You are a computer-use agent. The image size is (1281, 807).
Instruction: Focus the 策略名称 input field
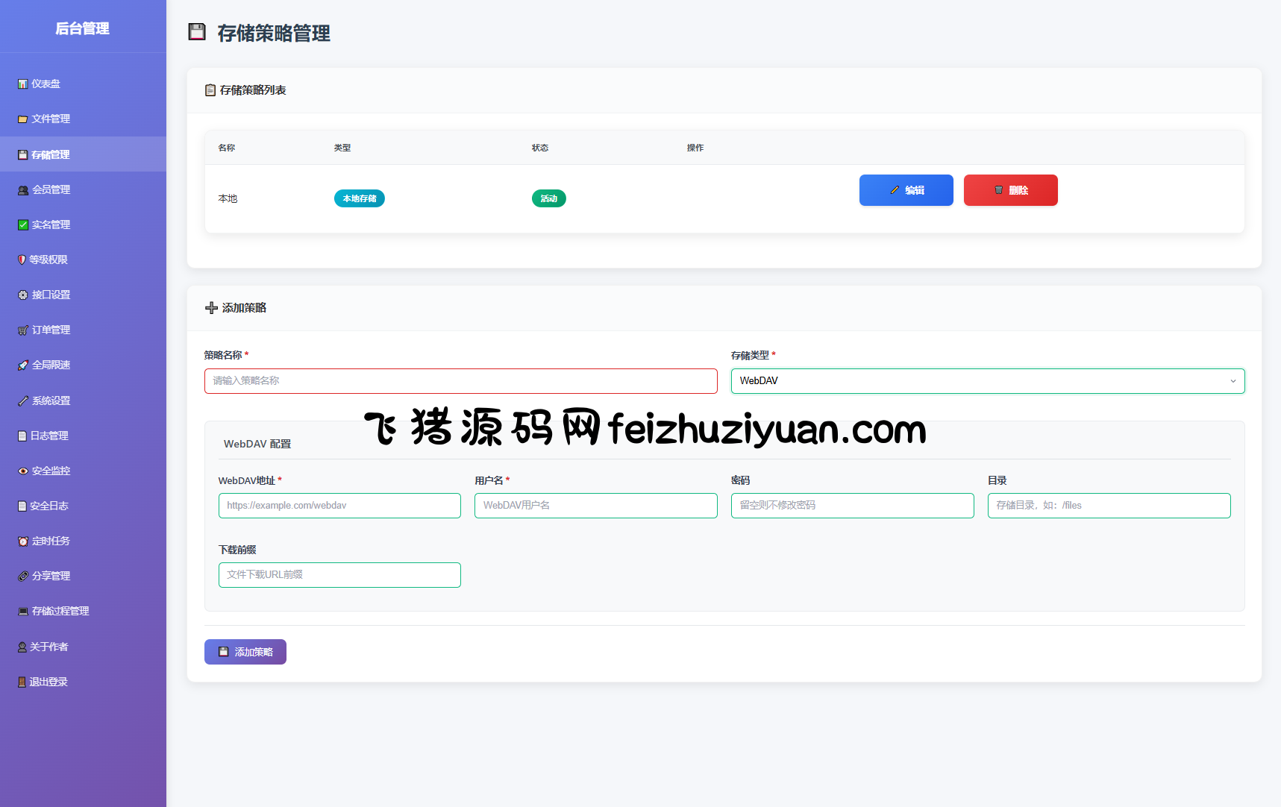pos(460,381)
